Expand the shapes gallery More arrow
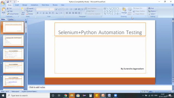The width and height of the screenshot is (174, 98). click(120, 14)
